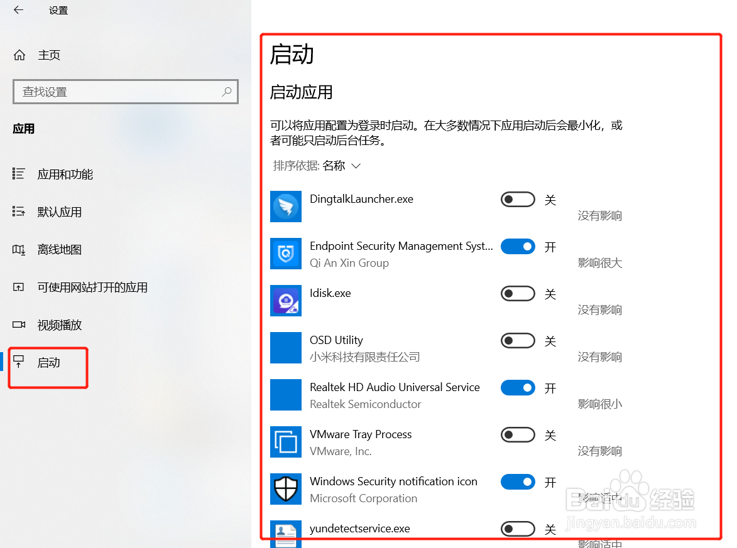737x548 pixels.
Task: Click the yundetectservice.exe app icon
Action: pyautogui.click(x=286, y=534)
